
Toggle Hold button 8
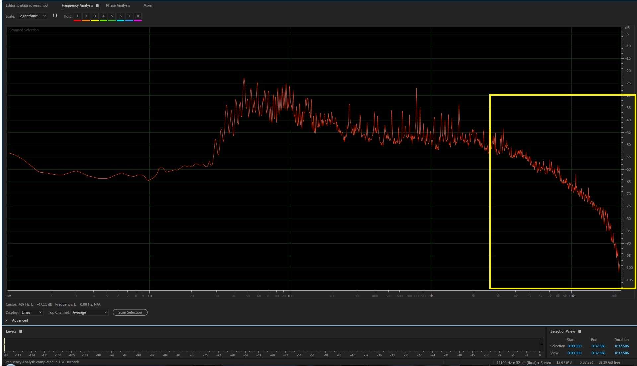click(x=138, y=16)
